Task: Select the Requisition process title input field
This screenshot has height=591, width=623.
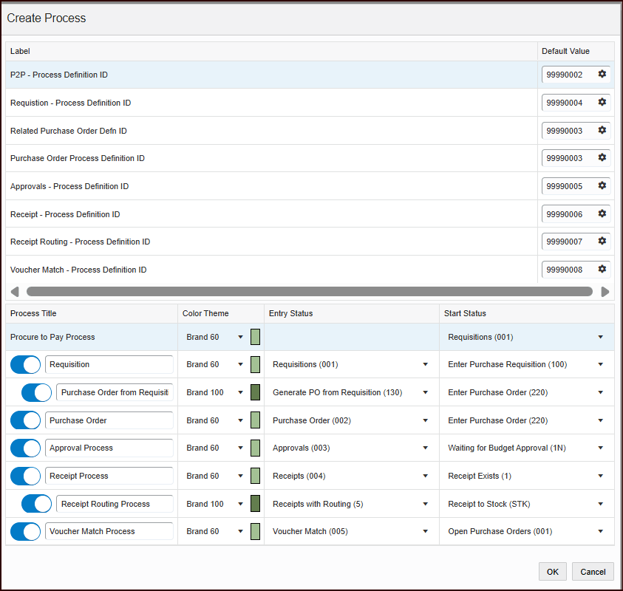Action: click(109, 364)
